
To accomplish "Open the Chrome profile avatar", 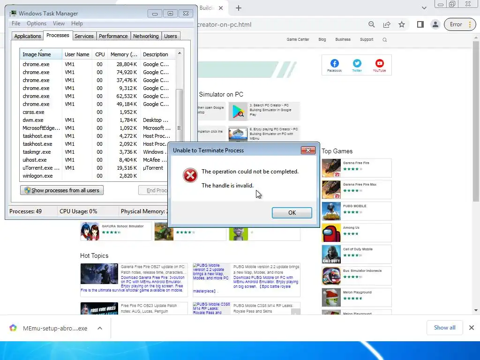I will pyautogui.click(x=435, y=24).
